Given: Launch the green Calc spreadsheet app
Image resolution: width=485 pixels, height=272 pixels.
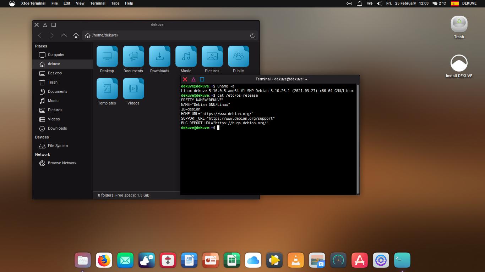Looking at the screenshot, I should pos(232,261).
